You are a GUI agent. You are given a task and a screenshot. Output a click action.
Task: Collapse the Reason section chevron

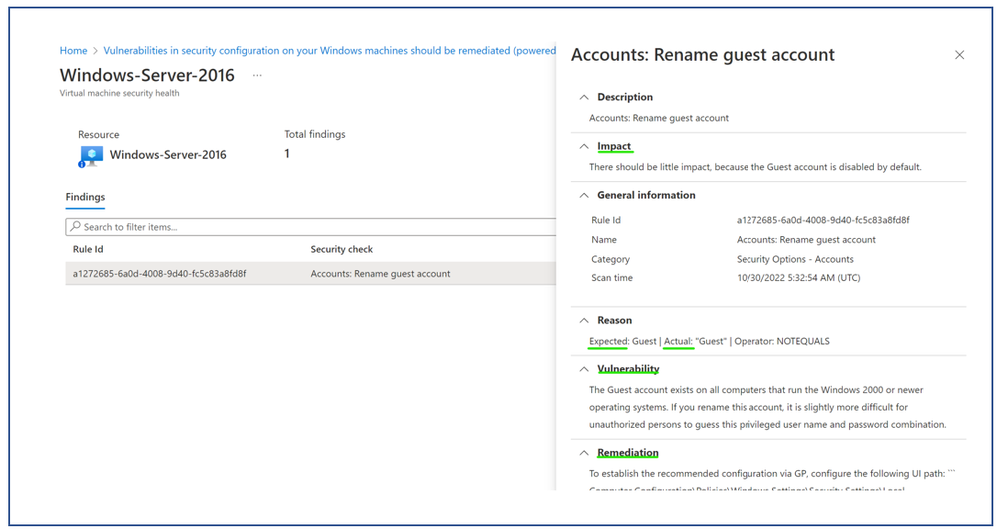pyautogui.click(x=584, y=321)
